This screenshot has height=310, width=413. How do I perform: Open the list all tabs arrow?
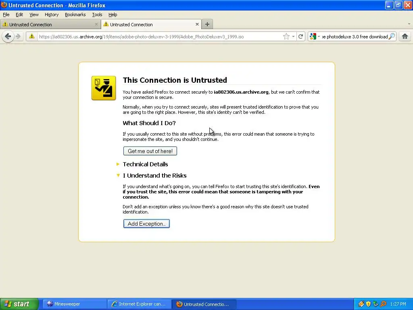409,24
